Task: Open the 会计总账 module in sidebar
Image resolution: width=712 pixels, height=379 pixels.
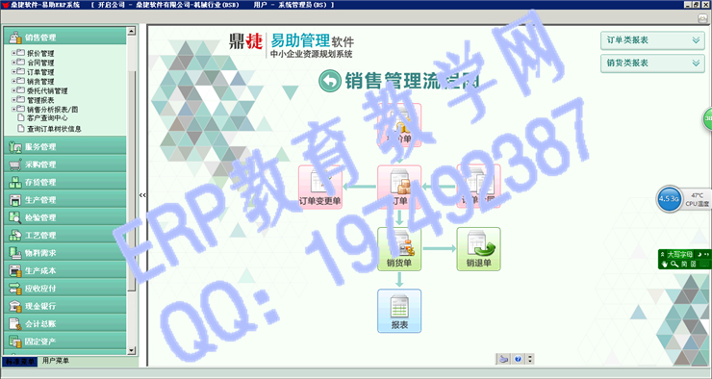Action: (x=64, y=323)
